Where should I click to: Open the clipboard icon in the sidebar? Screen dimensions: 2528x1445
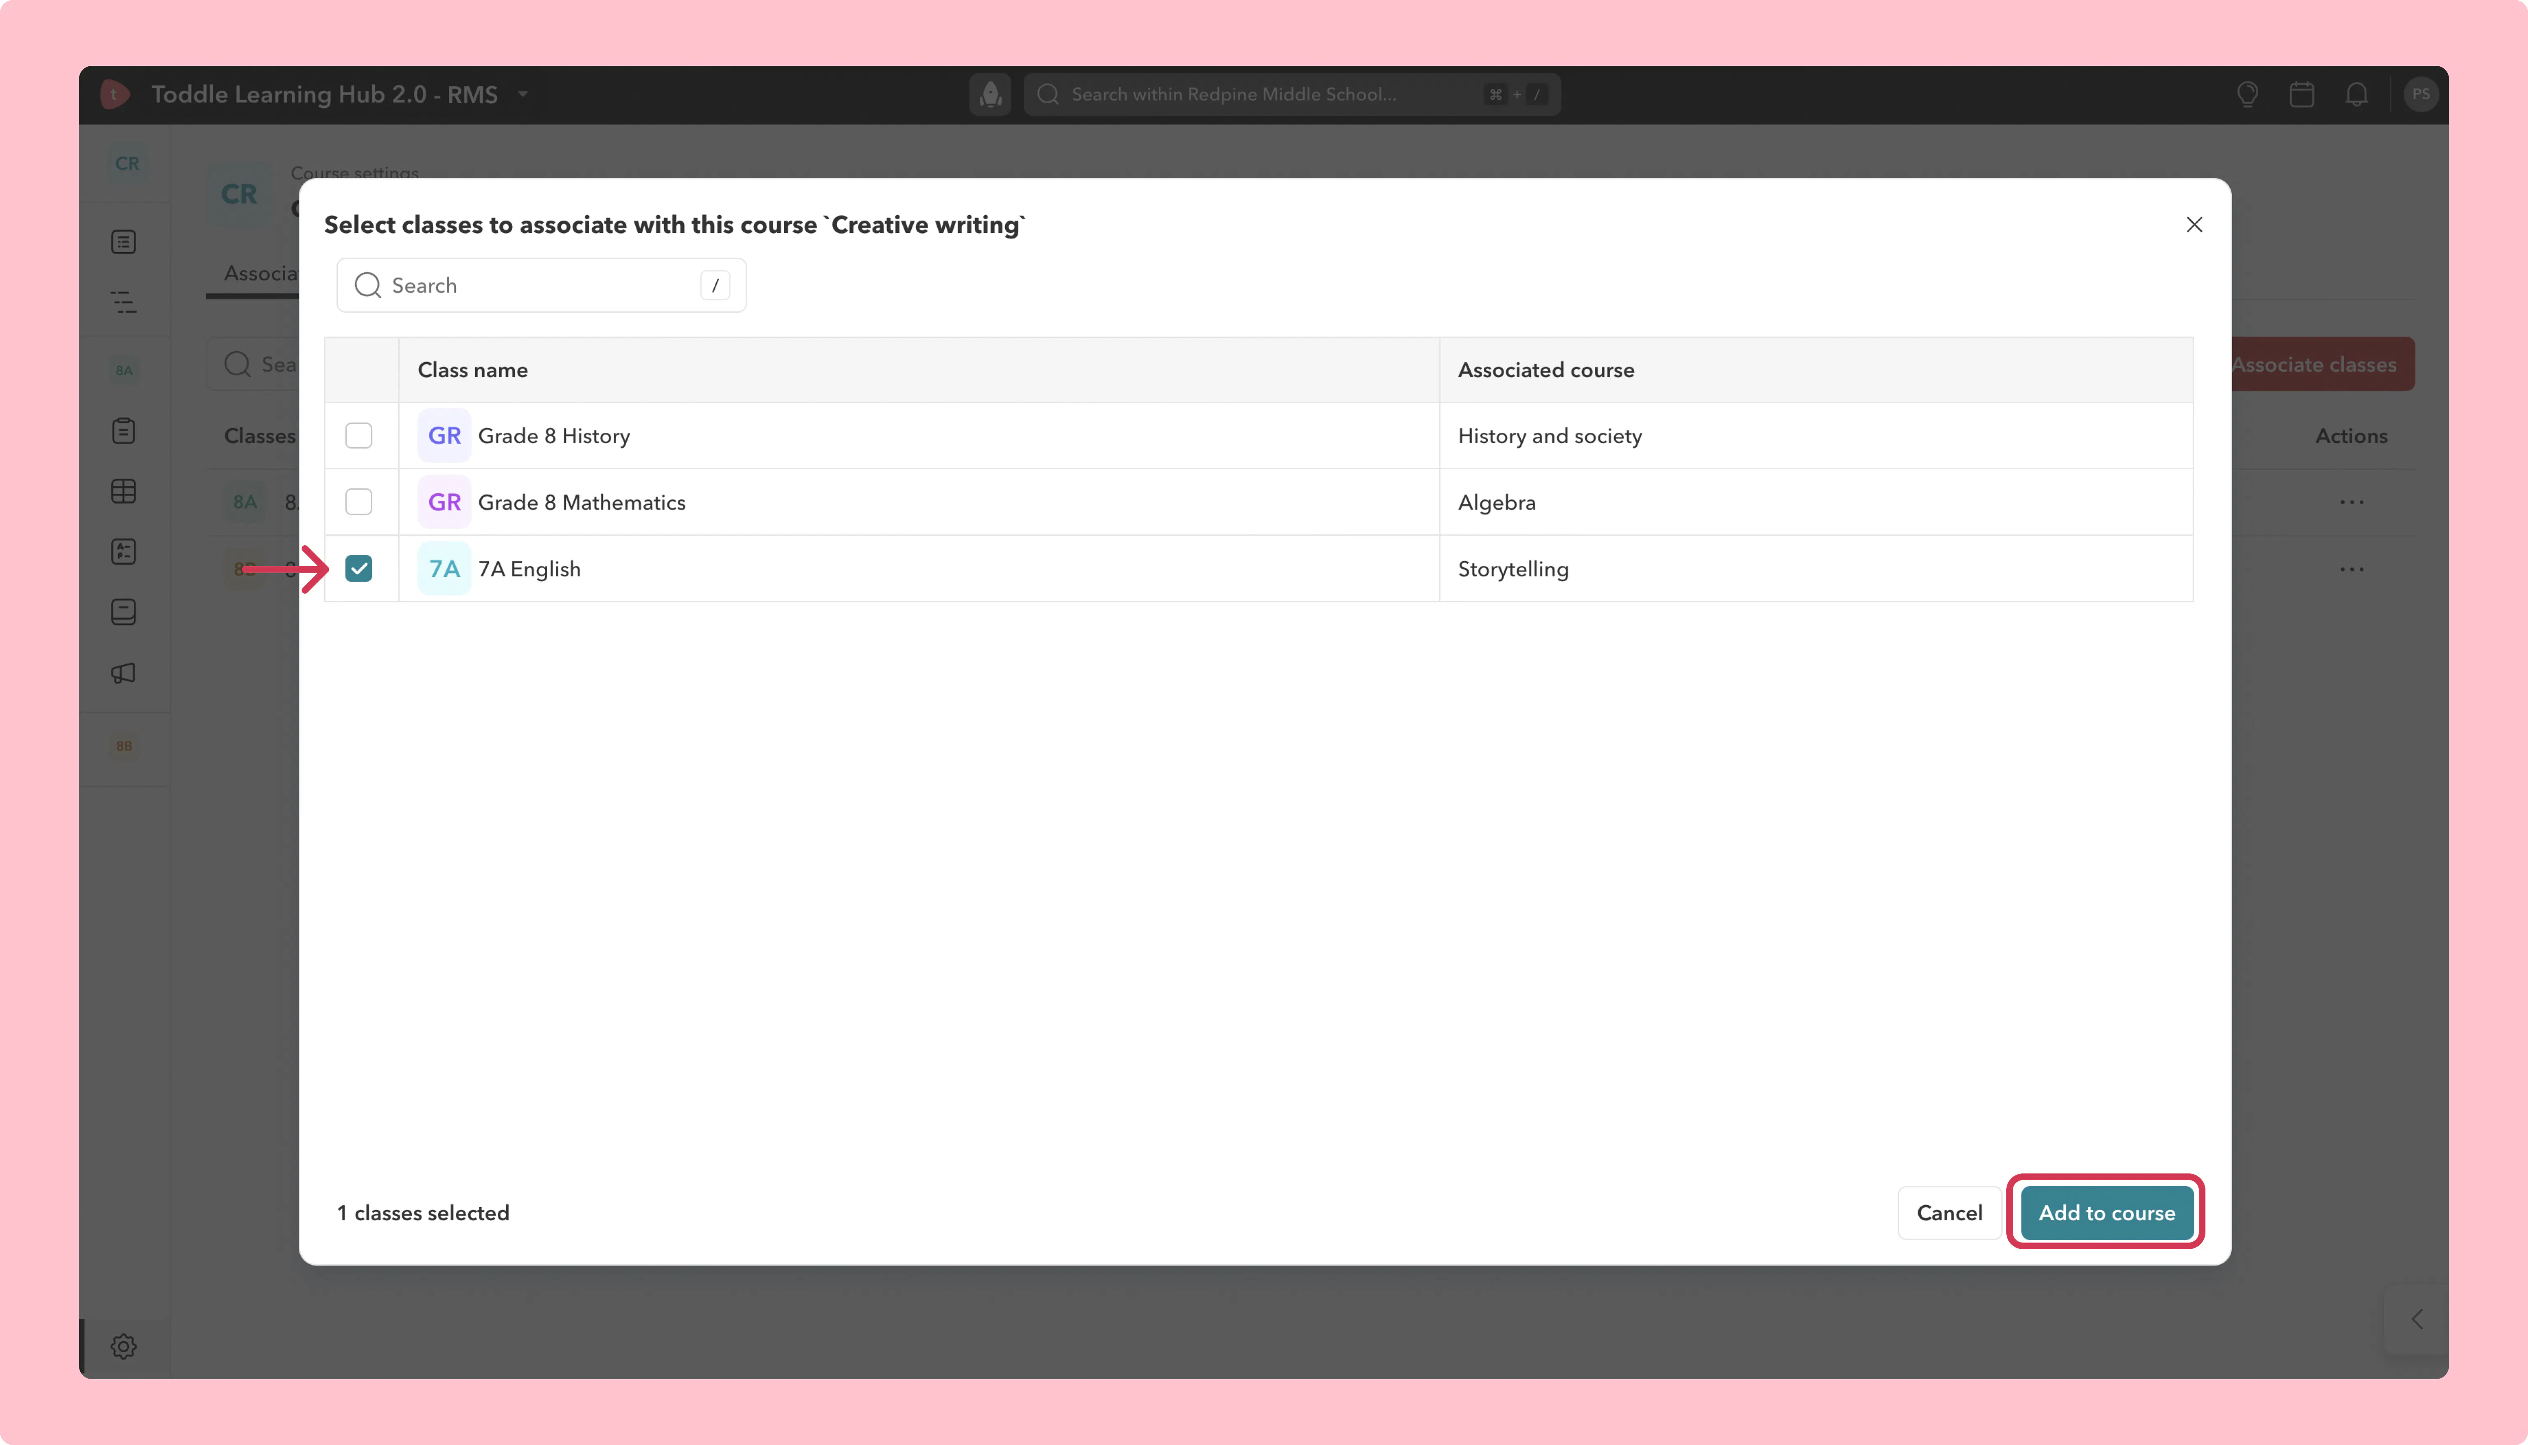coord(124,431)
